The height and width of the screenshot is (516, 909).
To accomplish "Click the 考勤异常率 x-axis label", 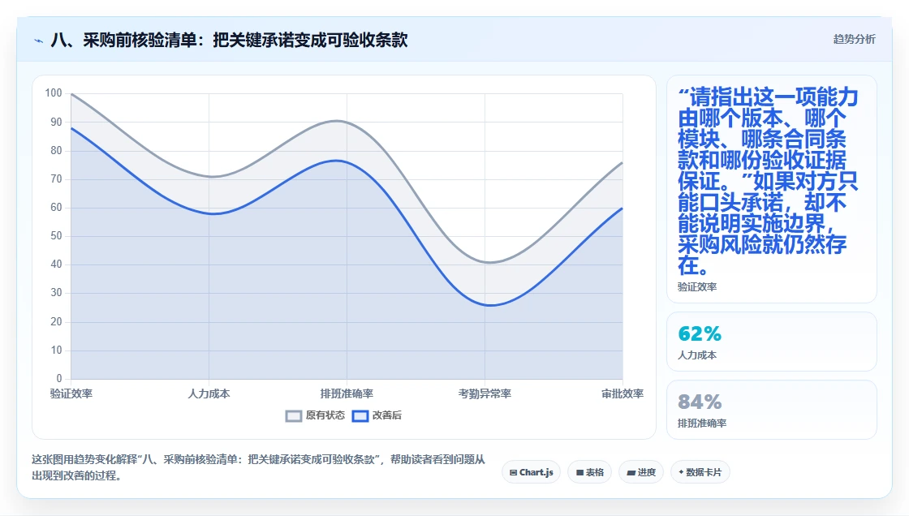I will tap(485, 393).
